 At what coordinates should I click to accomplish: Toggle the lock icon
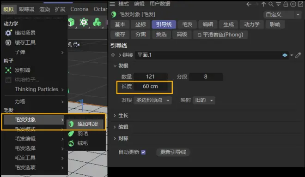(x=286, y=4)
